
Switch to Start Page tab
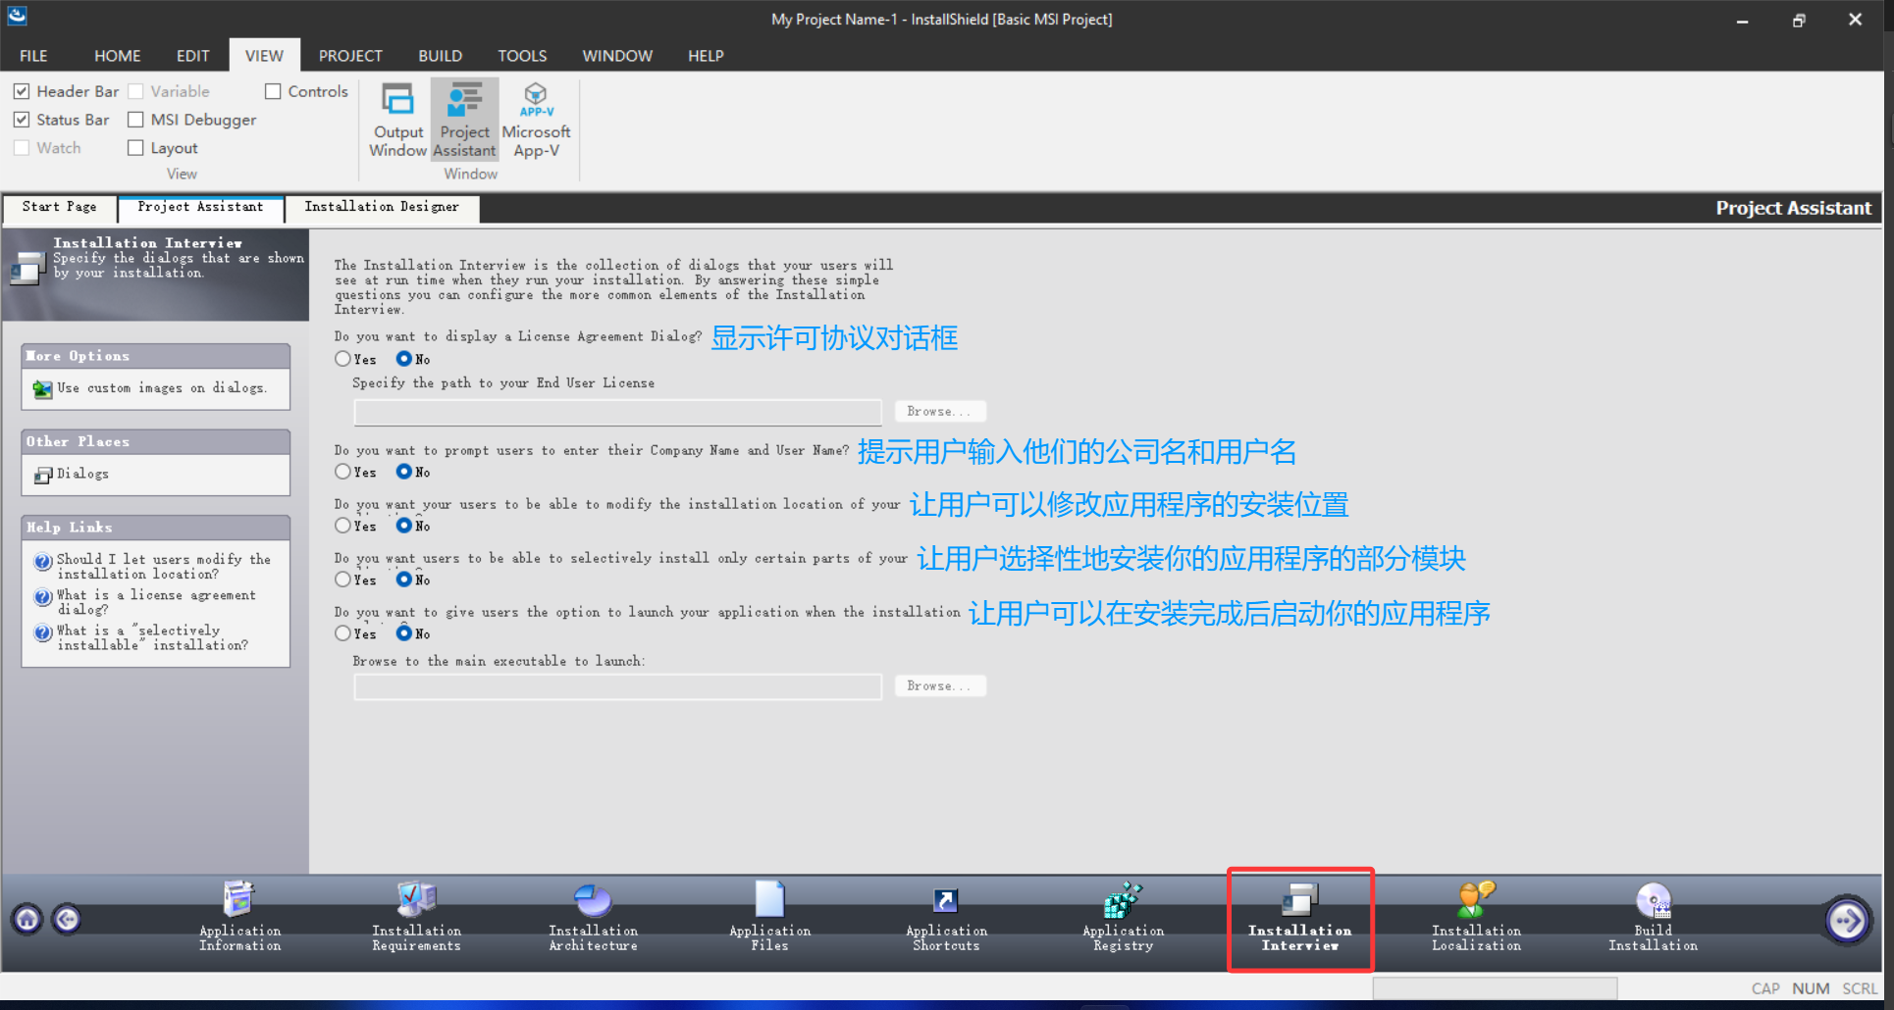[x=60, y=207]
